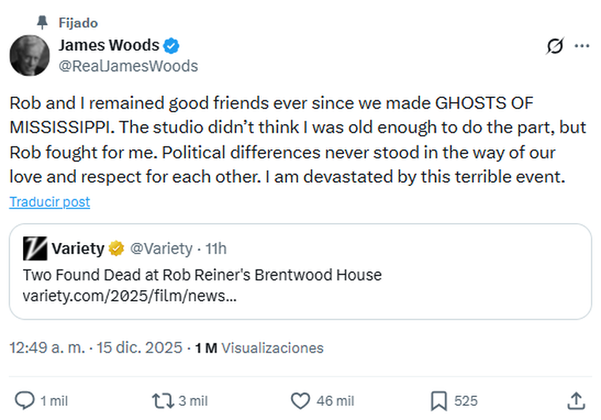Click the reply speech bubble icon
This screenshot has width=601, height=420.
(x=26, y=400)
